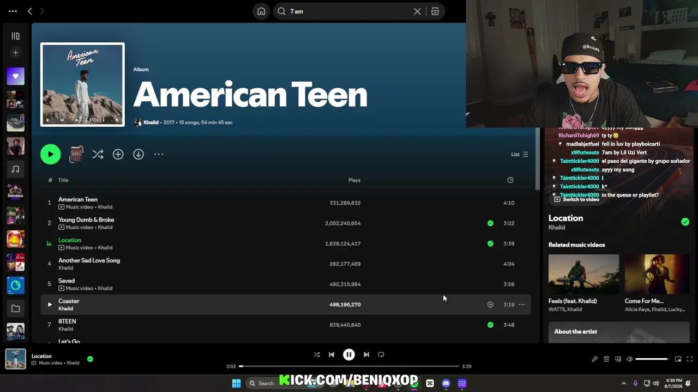
Task: Open the 'Feels (feat. Khalid)' music video thumbnail
Action: [583, 274]
